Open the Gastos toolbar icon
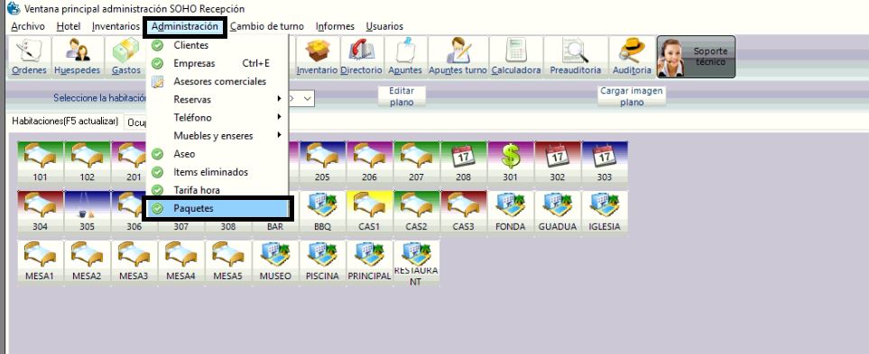 click(x=125, y=57)
